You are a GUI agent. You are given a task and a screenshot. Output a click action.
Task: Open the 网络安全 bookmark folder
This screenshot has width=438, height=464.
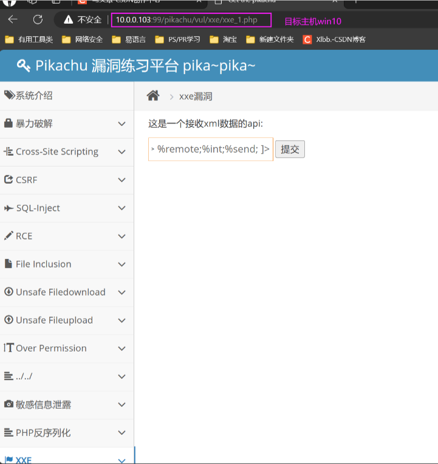point(82,40)
